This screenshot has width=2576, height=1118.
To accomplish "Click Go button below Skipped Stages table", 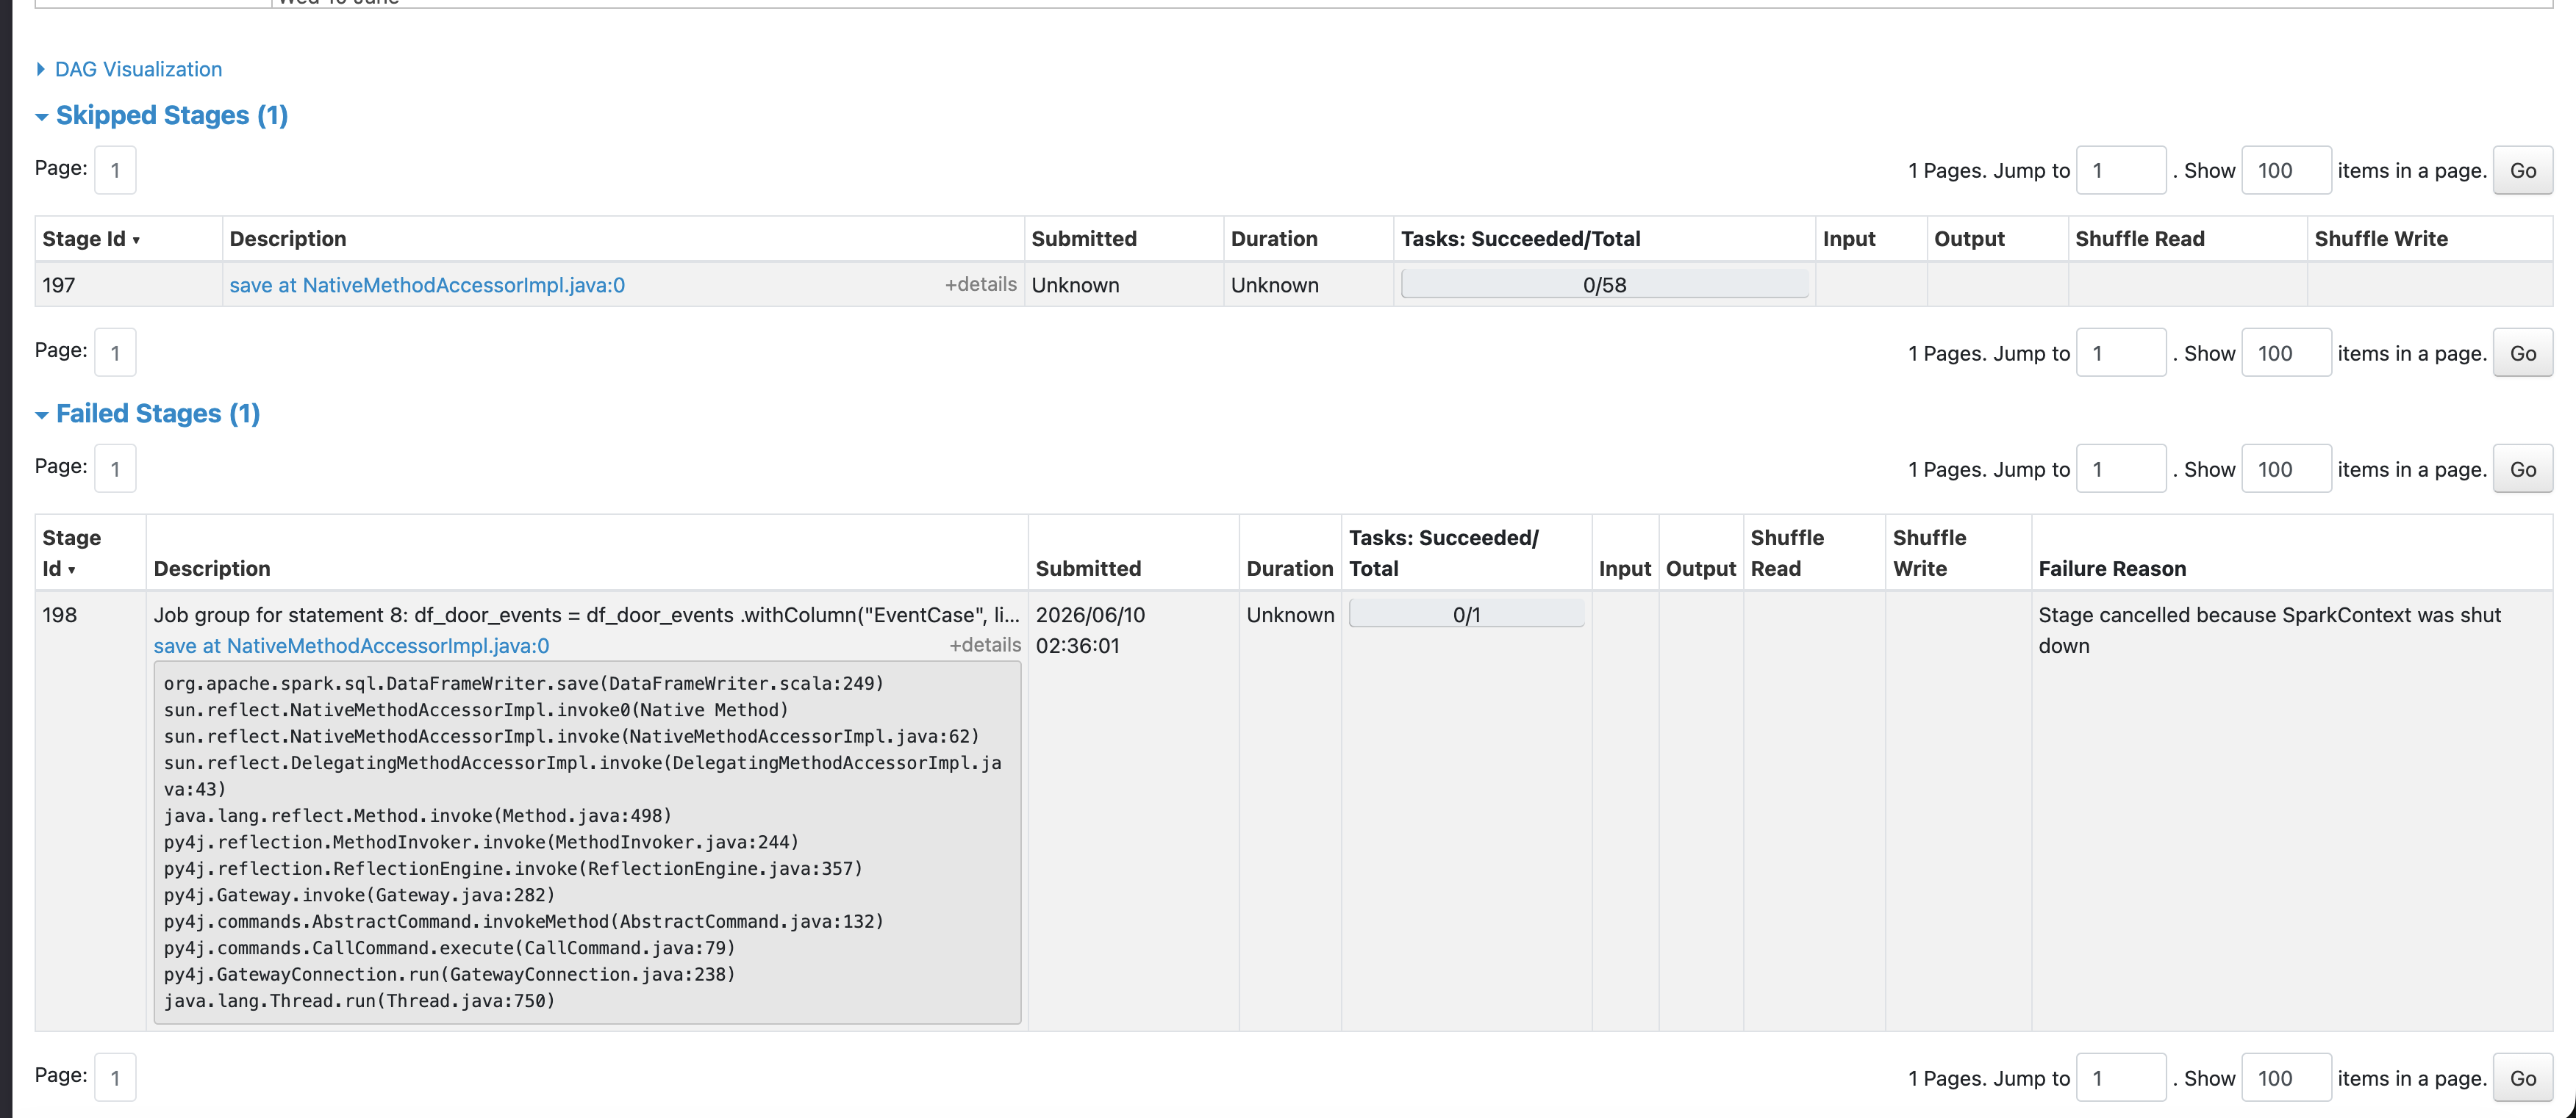I will tap(2522, 353).
